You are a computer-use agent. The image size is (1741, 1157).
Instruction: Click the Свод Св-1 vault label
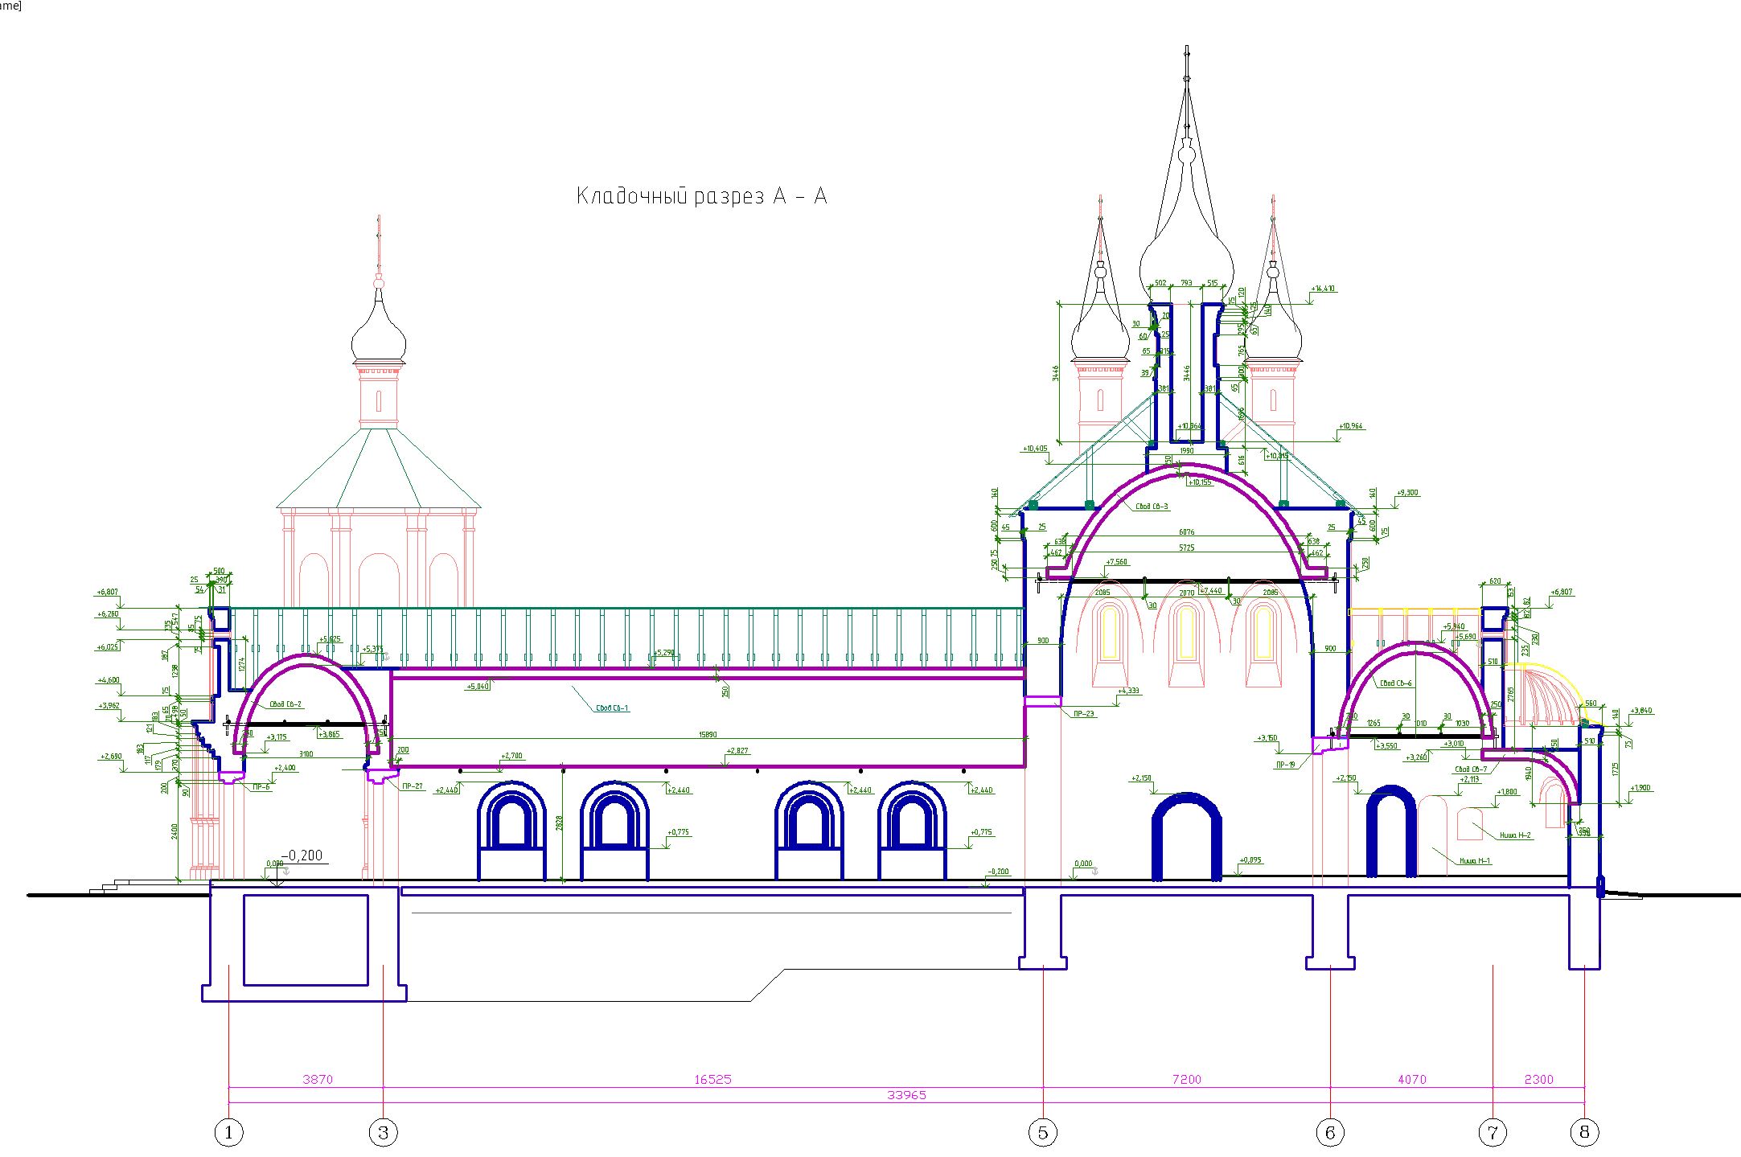pos(612,708)
